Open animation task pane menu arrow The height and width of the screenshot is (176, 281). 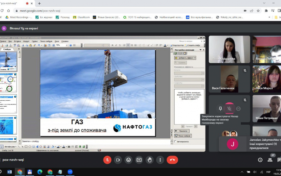point(201,50)
